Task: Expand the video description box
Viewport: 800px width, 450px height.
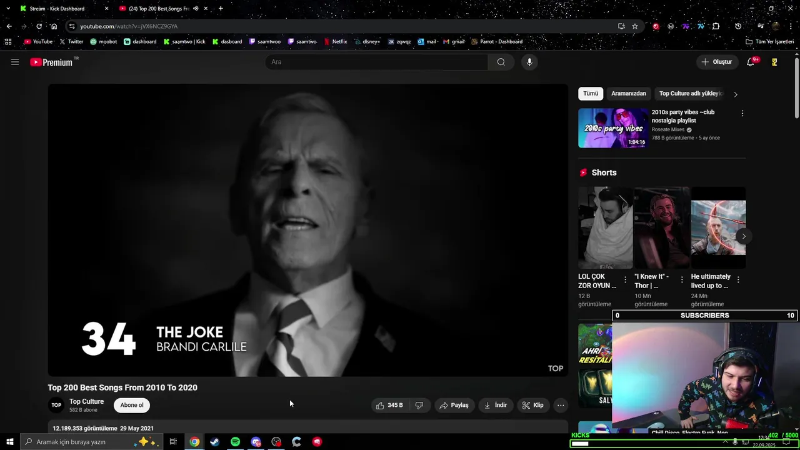Action: (x=308, y=428)
